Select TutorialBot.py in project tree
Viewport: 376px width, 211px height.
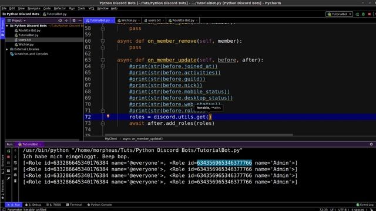click(28, 35)
